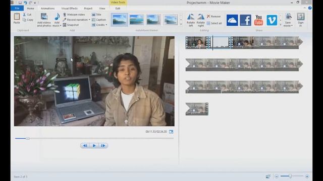Screen dimensions: 323x181
Task: Apply the second AutoMovie theme
Action: tap(136, 20)
